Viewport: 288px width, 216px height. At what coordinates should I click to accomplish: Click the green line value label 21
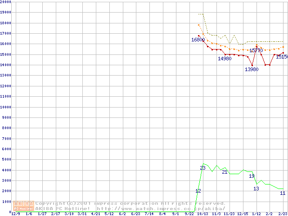pyautogui.click(x=225, y=172)
